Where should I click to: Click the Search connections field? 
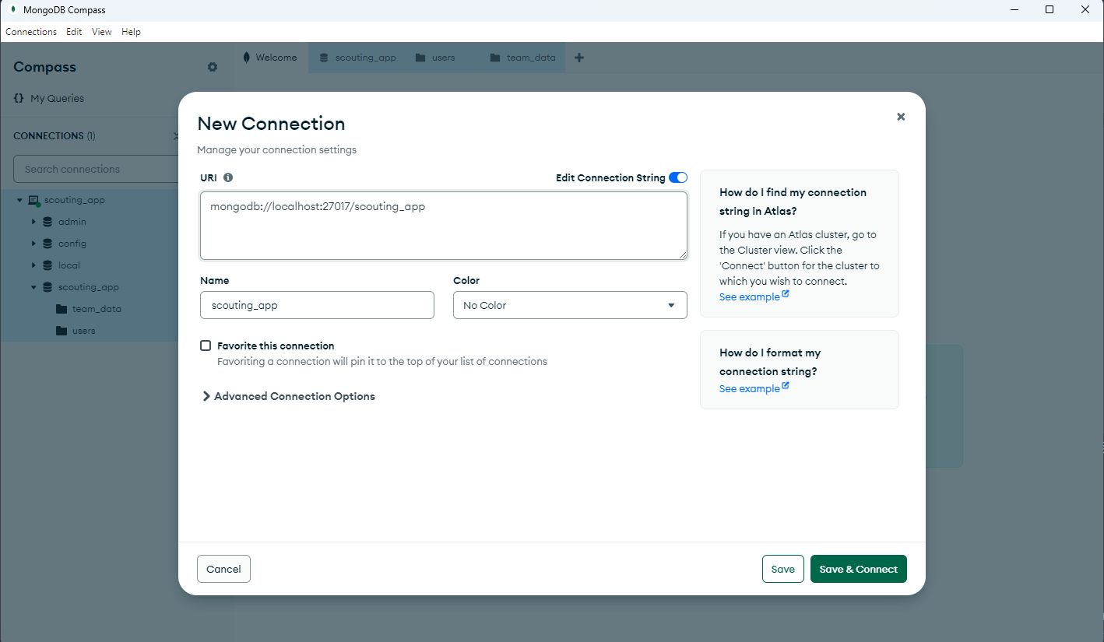pos(96,169)
